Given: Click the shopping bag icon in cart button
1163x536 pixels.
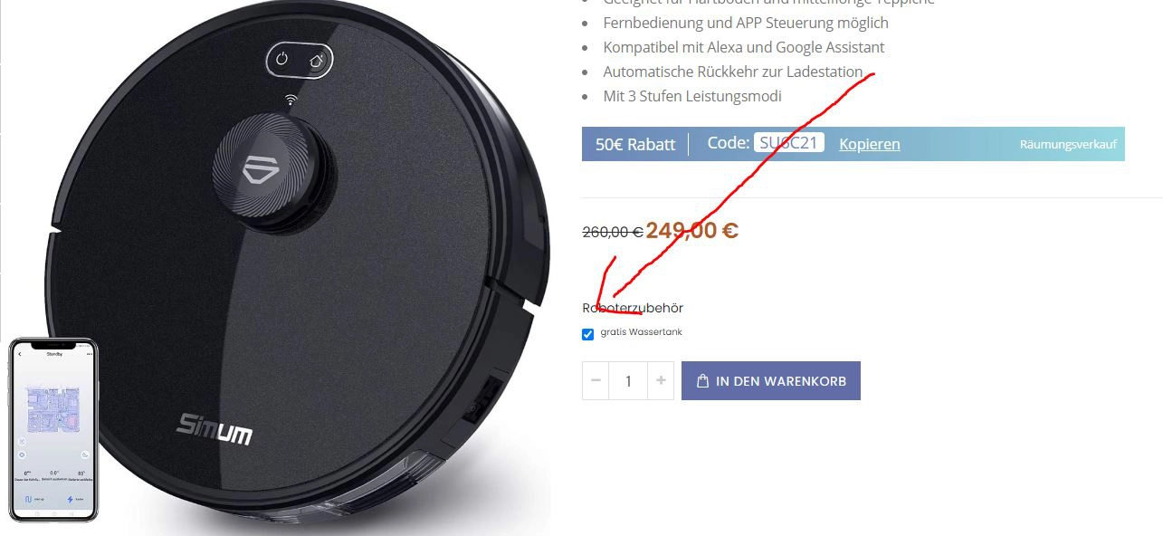Looking at the screenshot, I should pyautogui.click(x=703, y=381).
